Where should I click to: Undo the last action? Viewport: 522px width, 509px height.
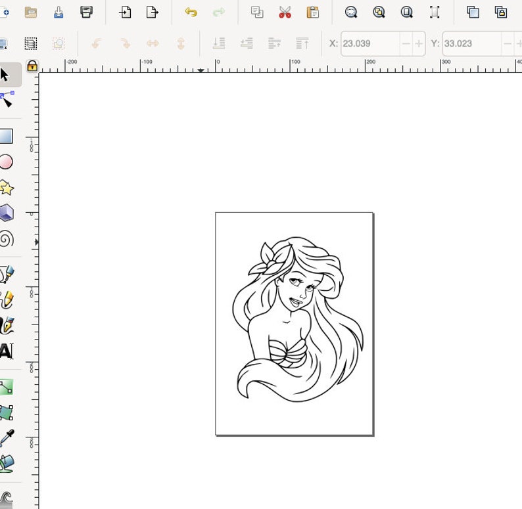pyautogui.click(x=191, y=12)
